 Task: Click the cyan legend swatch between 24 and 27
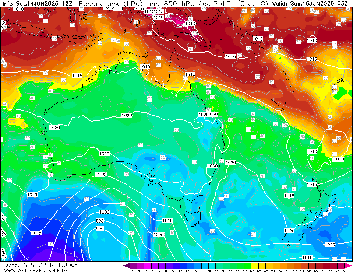pos(212,266)
